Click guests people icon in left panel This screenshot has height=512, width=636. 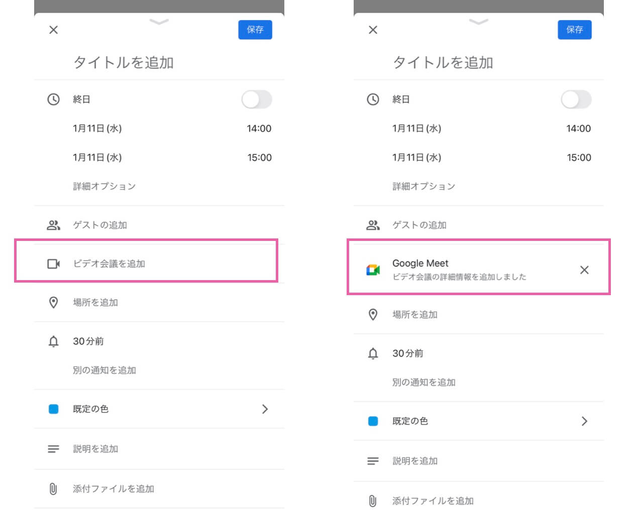click(53, 225)
